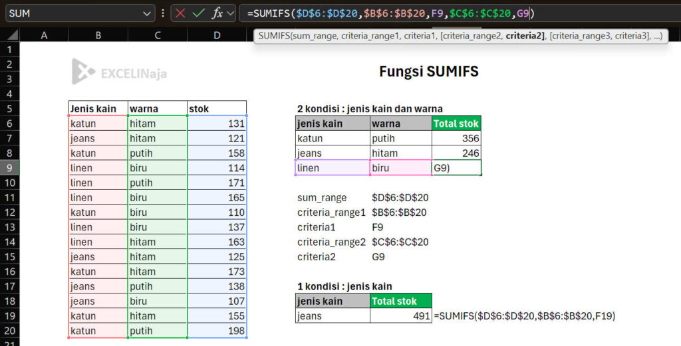Select the total value 356

(456, 138)
